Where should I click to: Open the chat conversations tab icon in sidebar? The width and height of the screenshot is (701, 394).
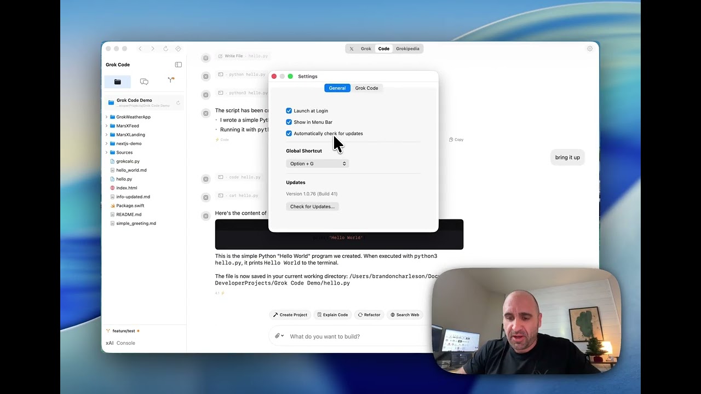coord(144,82)
